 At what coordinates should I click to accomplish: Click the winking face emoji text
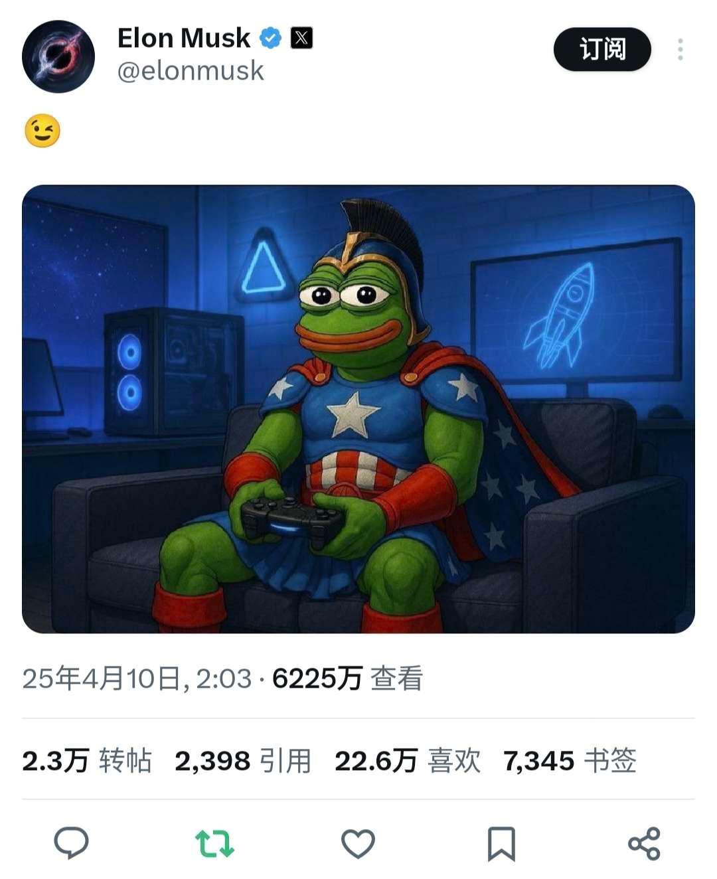[x=42, y=131]
